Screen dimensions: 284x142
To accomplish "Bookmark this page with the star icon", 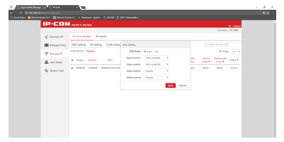I will coord(268,13).
